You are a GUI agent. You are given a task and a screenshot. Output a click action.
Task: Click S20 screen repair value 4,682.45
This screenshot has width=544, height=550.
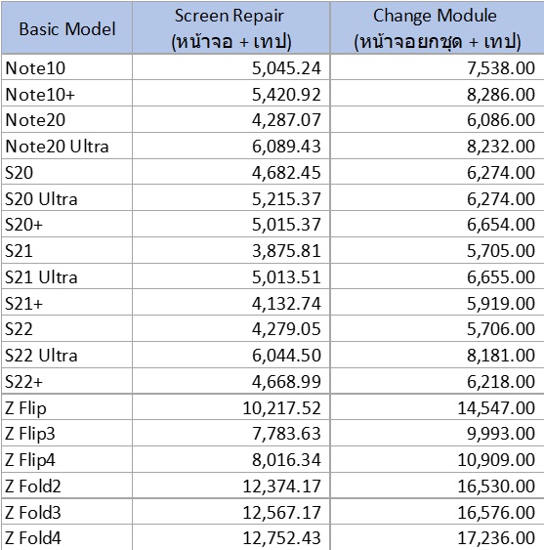tap(231, 172)
